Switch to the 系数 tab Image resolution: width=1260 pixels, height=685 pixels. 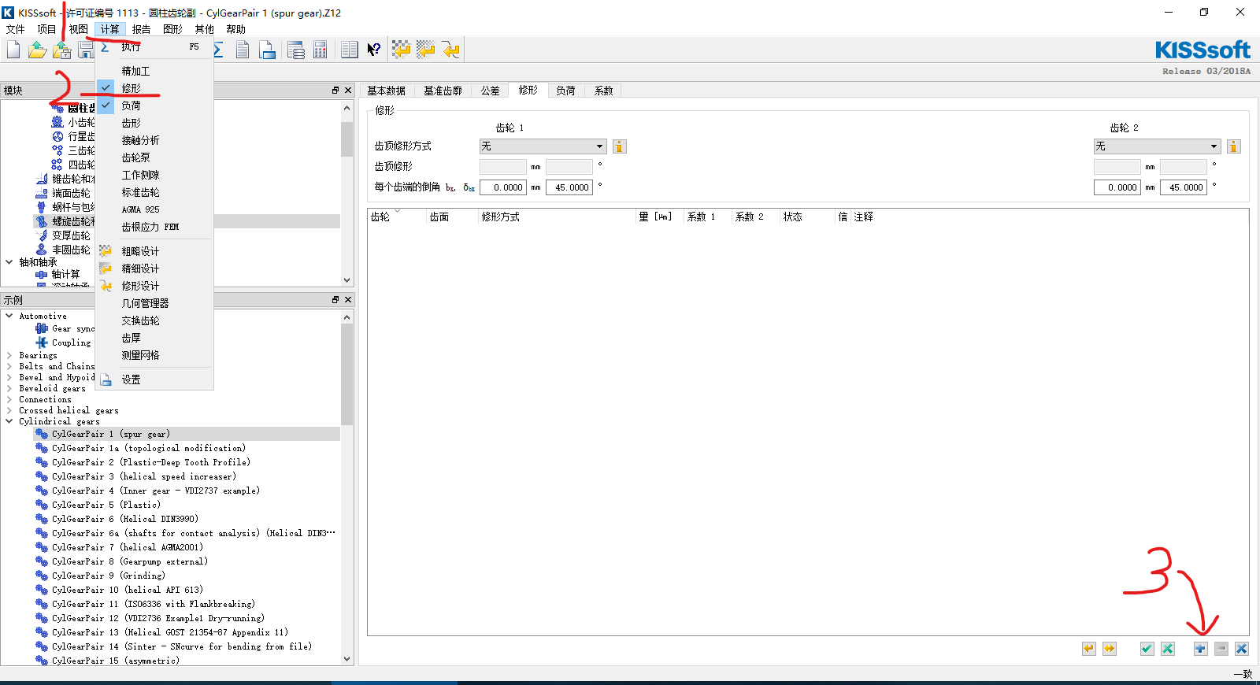[x=603, y=91]
